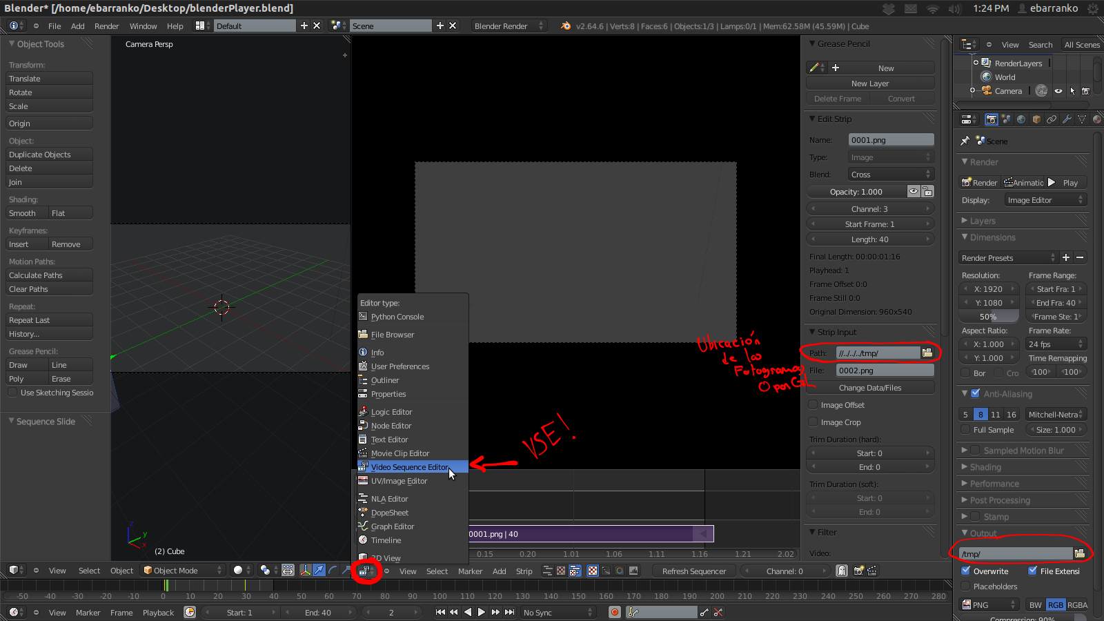Open the Blender Render engine dropdown
The height and width of the screenshot is (621, 1104).
coord(509,26)
